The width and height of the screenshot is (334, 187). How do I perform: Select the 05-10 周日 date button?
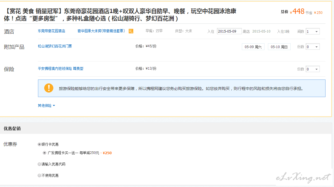pyautogui.click(x=279, y=47)
